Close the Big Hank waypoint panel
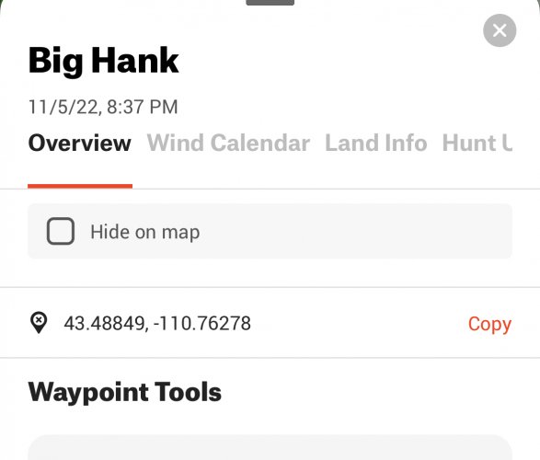The height and width of the screenshot is (460, 540). [x=500, y=30]
